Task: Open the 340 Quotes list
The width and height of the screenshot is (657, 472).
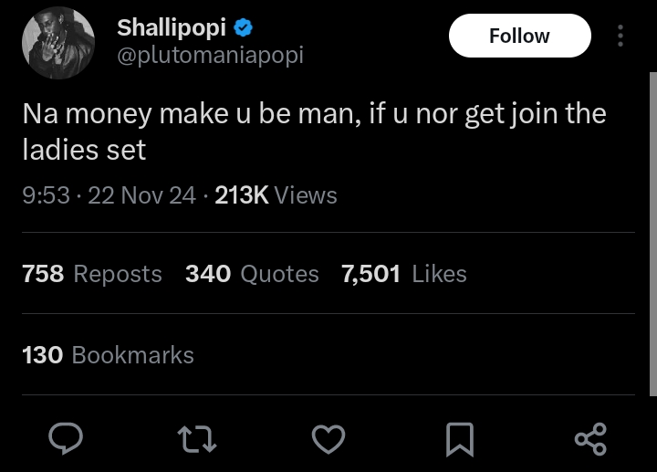Action: (x=252, y=274)
